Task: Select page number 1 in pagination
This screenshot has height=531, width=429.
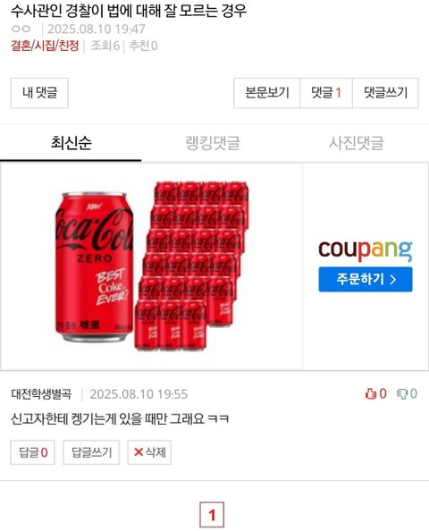Action: (212, 515)
